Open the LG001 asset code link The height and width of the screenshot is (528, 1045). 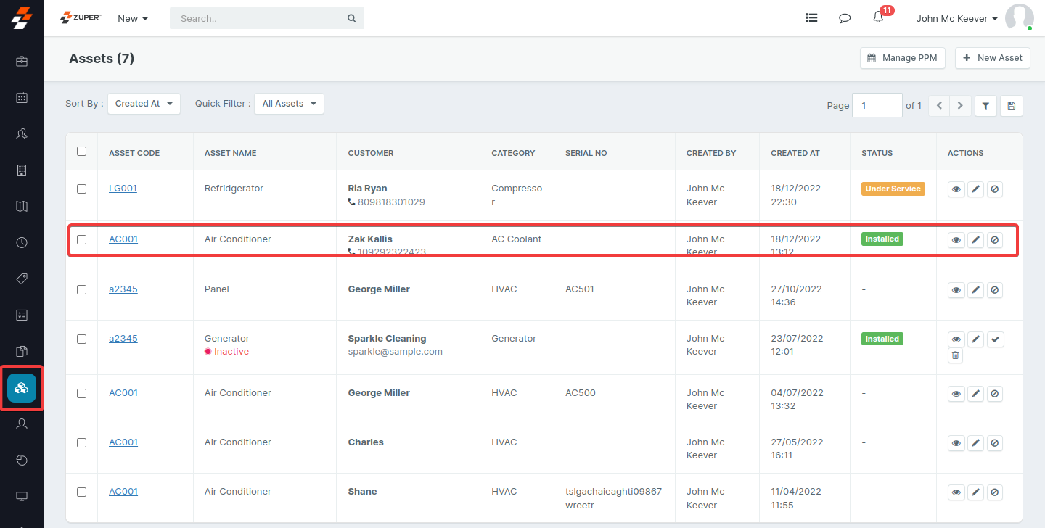click(x=123, y=189)
